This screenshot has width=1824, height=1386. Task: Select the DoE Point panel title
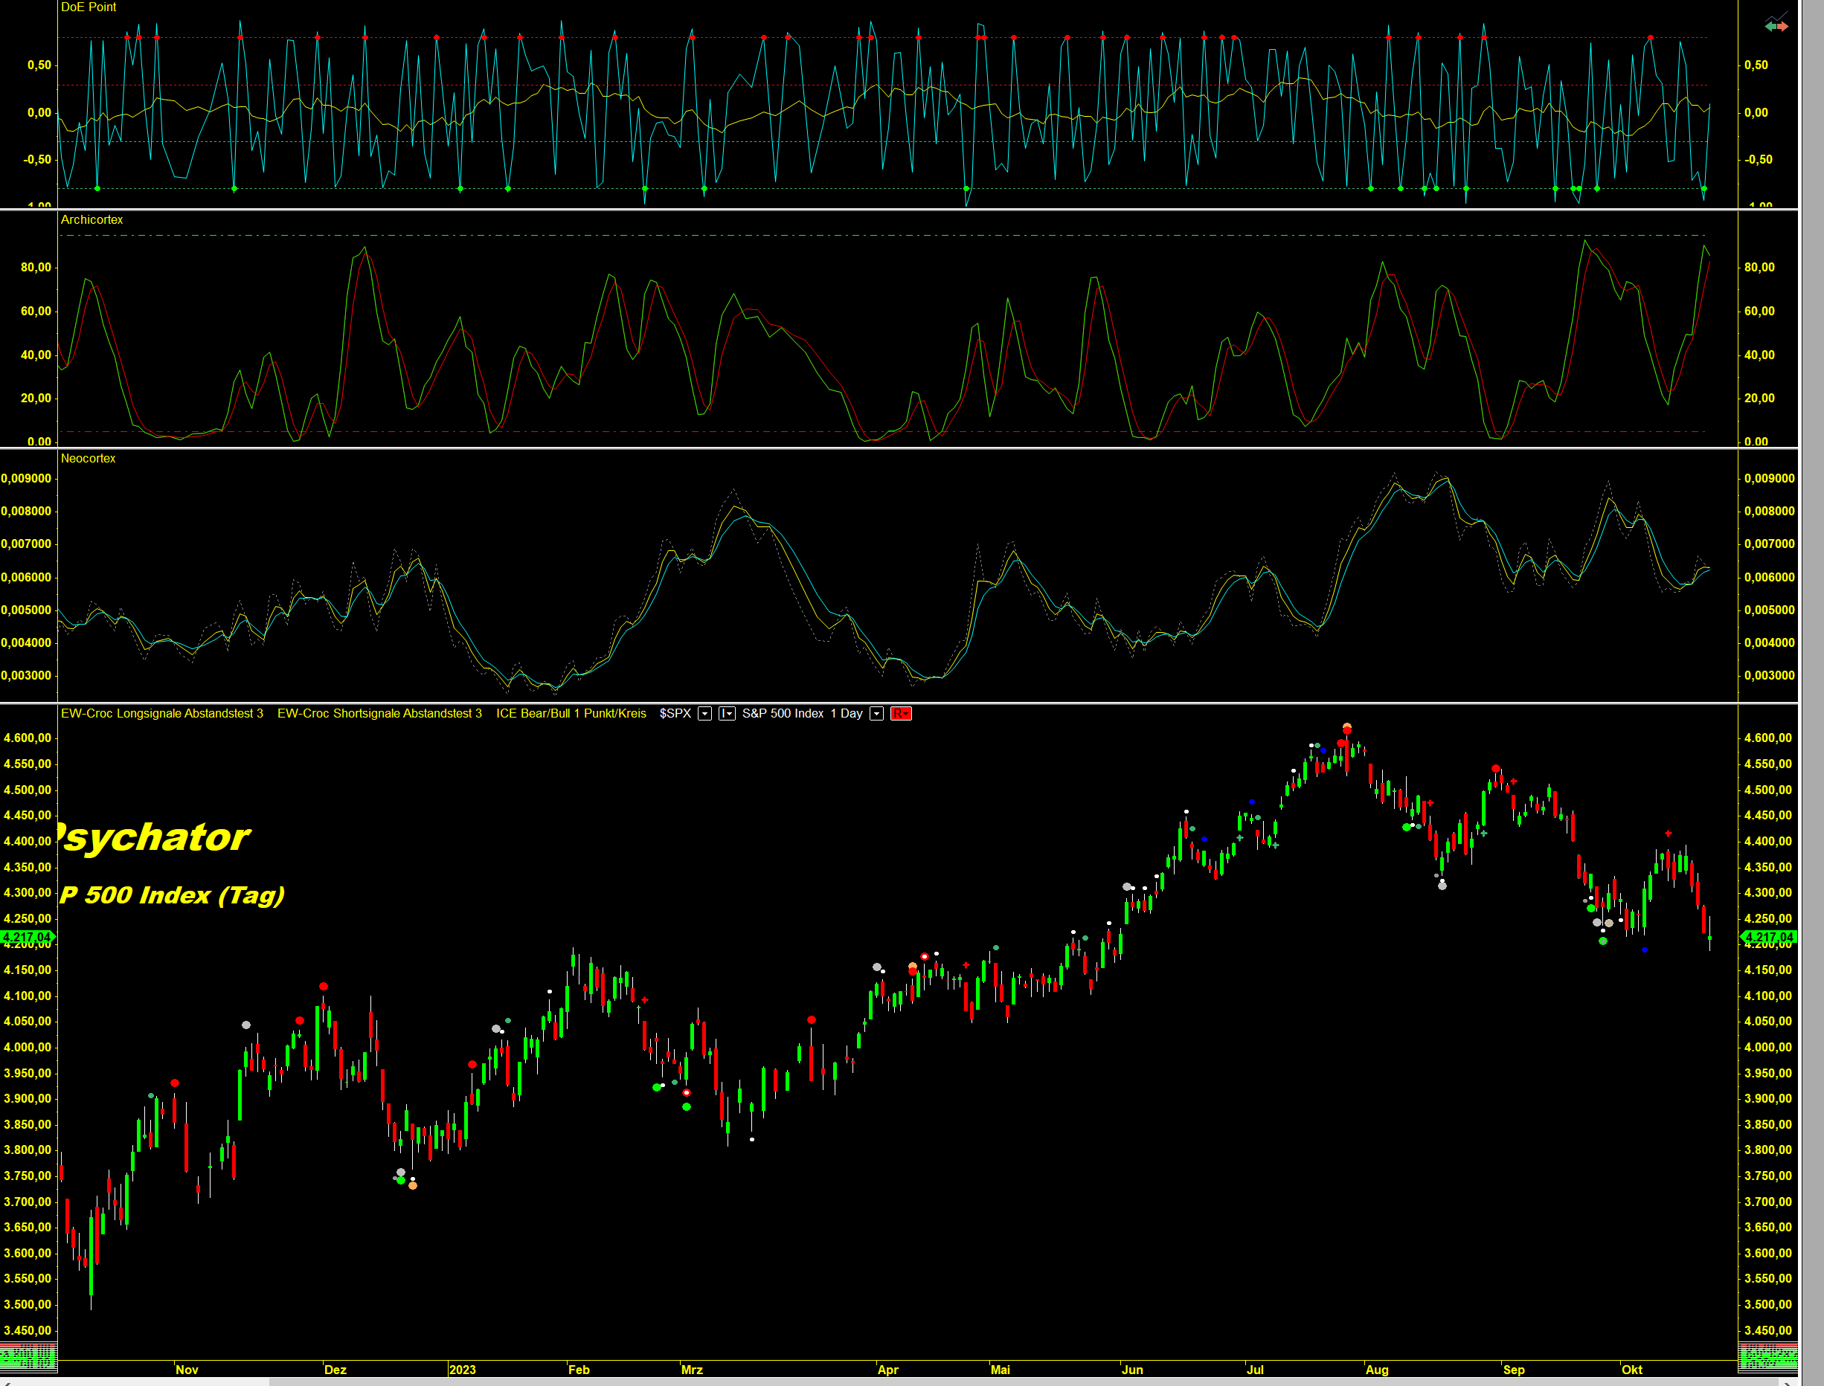(89, 7)
